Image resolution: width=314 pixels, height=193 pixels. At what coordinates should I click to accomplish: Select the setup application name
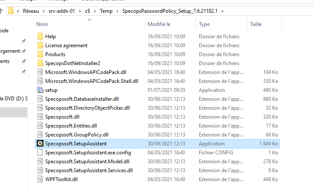pyautogui.click(x=51, y=90)
